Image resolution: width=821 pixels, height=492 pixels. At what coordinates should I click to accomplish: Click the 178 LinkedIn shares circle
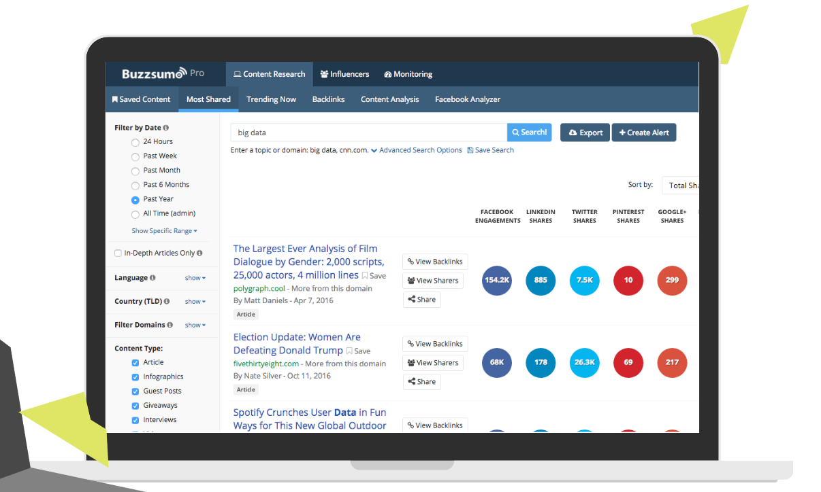[541, 362]
